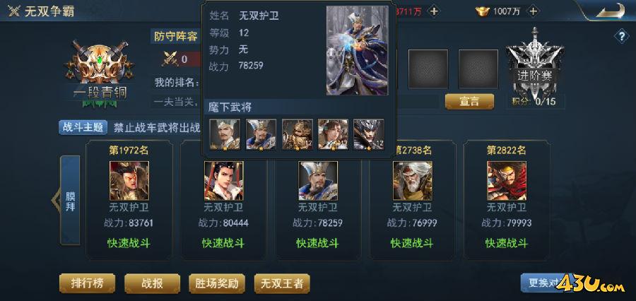636x301 pixels.
Task: Click 快速战斗 under 战力 83761
Action: click(129, 243)
